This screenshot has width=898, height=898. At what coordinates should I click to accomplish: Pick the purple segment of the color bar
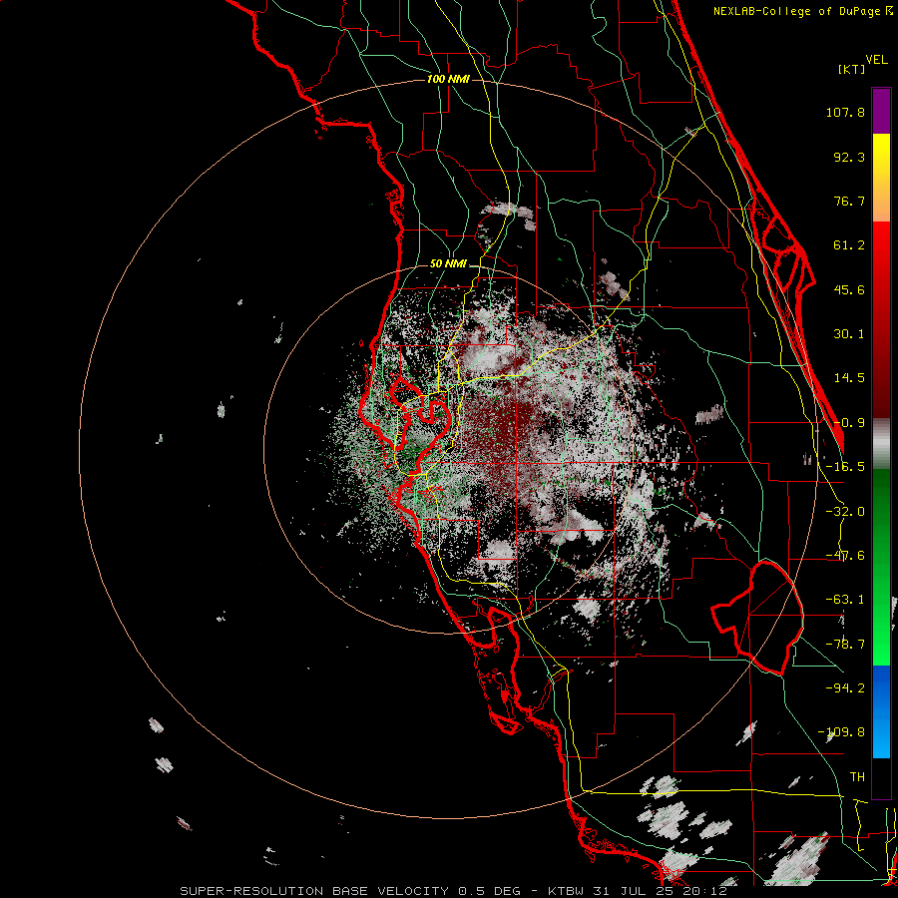[x=881, y=111]
